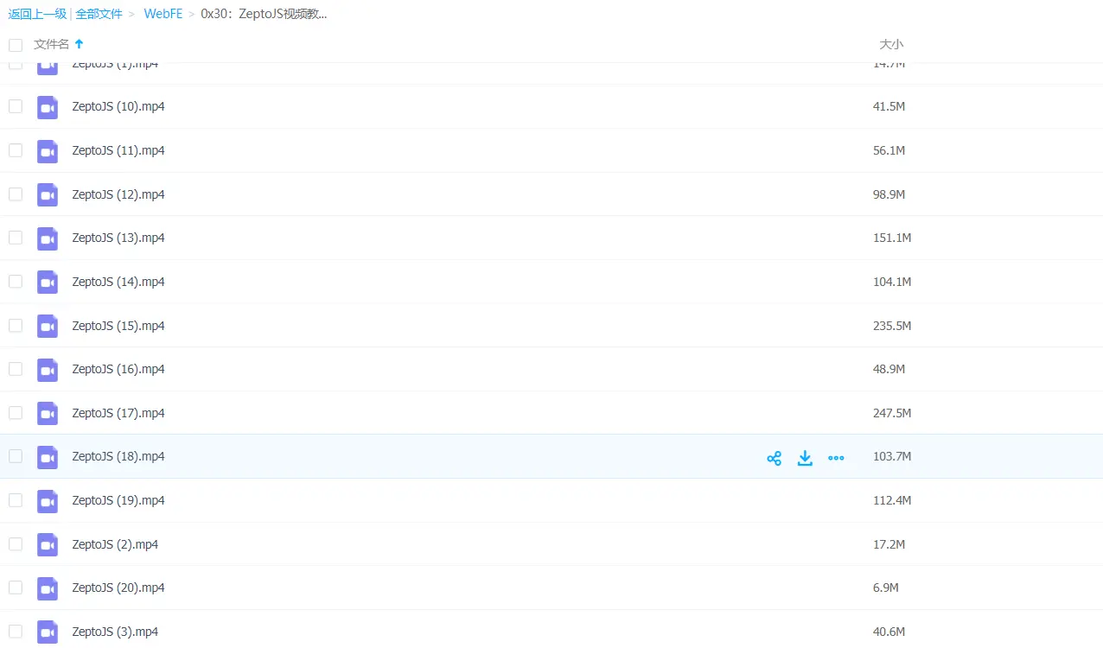Screen dimensions: 1103x648
Task: Open 全部文件 breadcrumb link
Action: [x=99, y=14]
